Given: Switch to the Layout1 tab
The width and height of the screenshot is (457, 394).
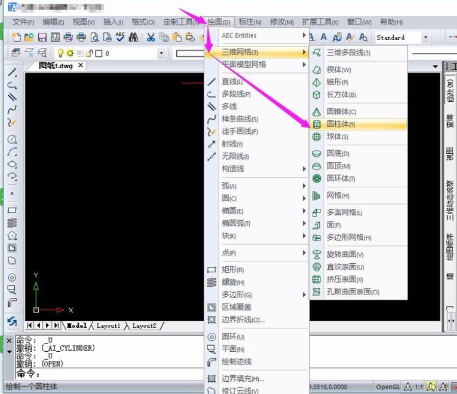Looking at the screenshot, I should (x=109, y=326).
